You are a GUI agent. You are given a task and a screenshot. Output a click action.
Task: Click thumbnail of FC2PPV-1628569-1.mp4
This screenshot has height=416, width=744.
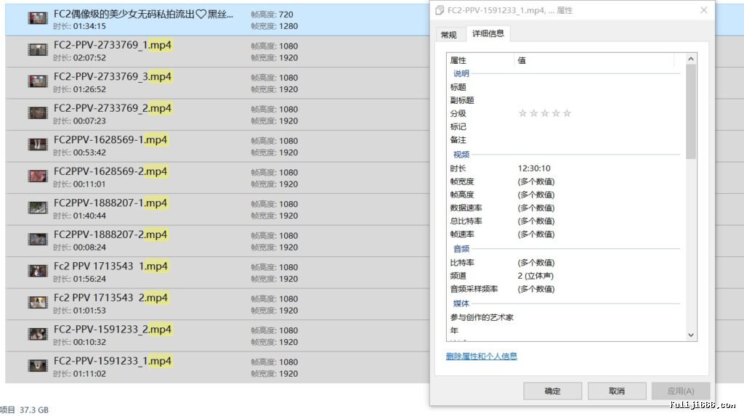[x=38, y=144]
